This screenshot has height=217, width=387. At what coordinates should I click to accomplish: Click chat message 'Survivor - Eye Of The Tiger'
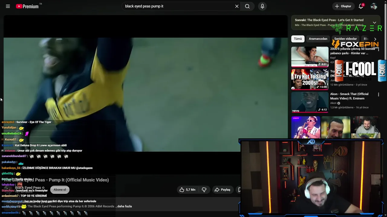(x=34, y=122)
